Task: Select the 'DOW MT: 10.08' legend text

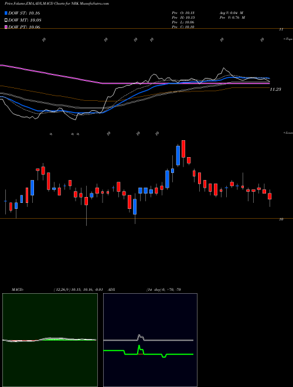Action: pyautogui.click(x=25, y=20)
